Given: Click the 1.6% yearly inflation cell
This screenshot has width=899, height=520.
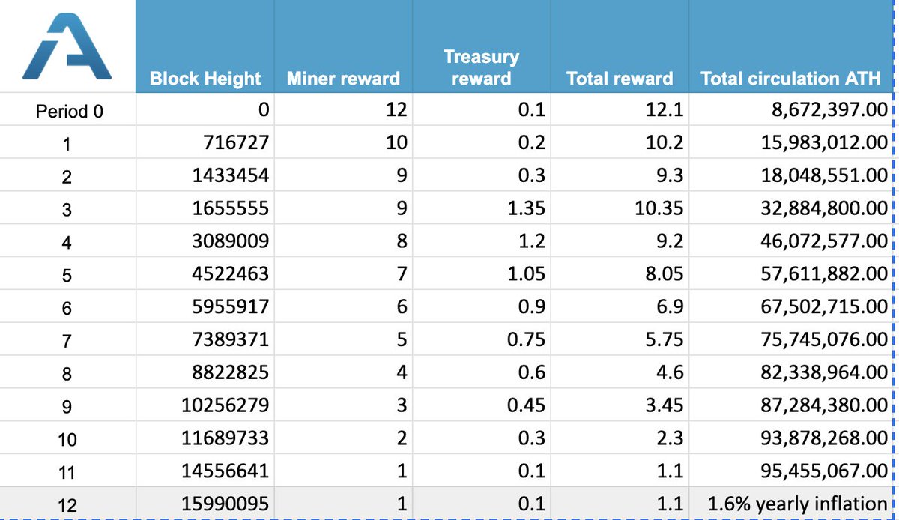Looking at the screenshot, I should click(791, 504).
